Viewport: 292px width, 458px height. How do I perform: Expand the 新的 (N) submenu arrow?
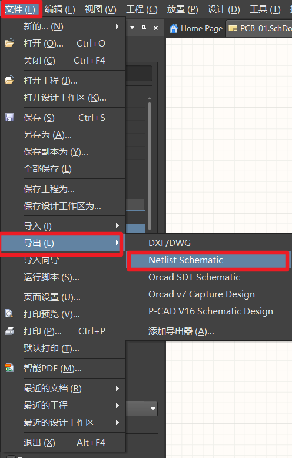click(117, 26)
